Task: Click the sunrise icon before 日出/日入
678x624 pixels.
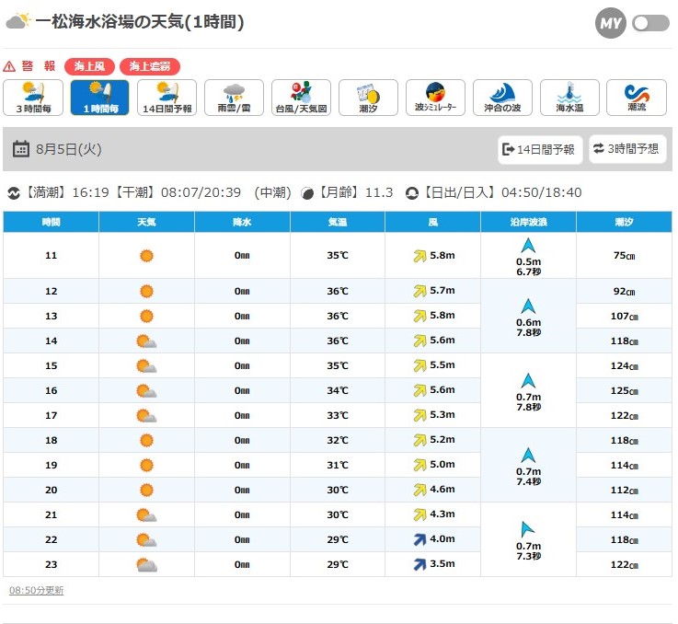Action: [x=411, y=193]
